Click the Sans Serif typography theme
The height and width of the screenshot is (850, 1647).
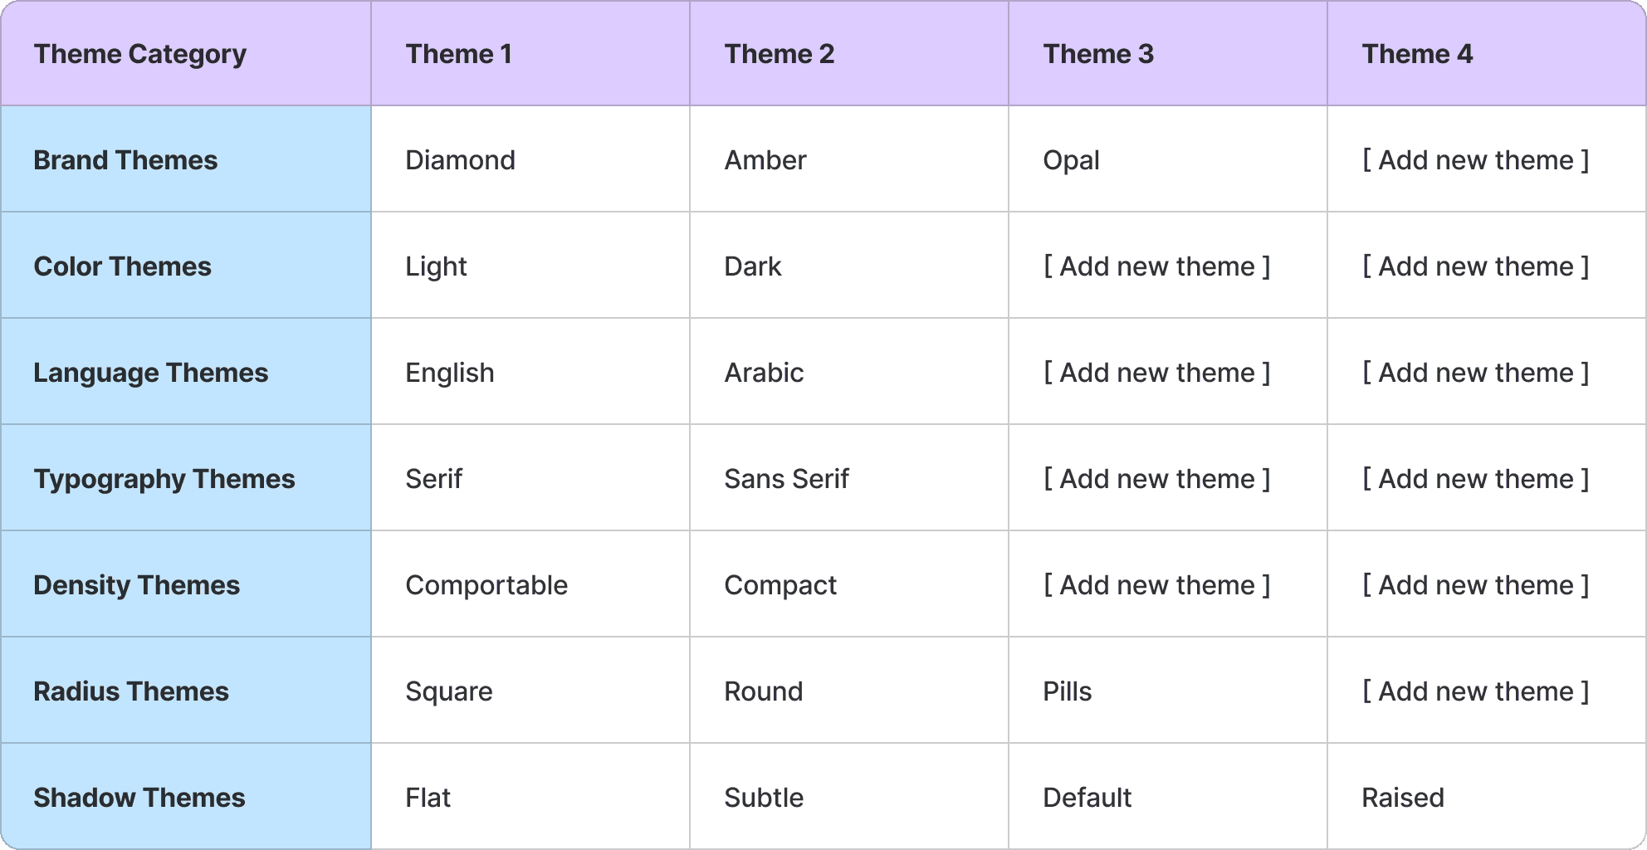pyautogui.click(x=786, y=479)
